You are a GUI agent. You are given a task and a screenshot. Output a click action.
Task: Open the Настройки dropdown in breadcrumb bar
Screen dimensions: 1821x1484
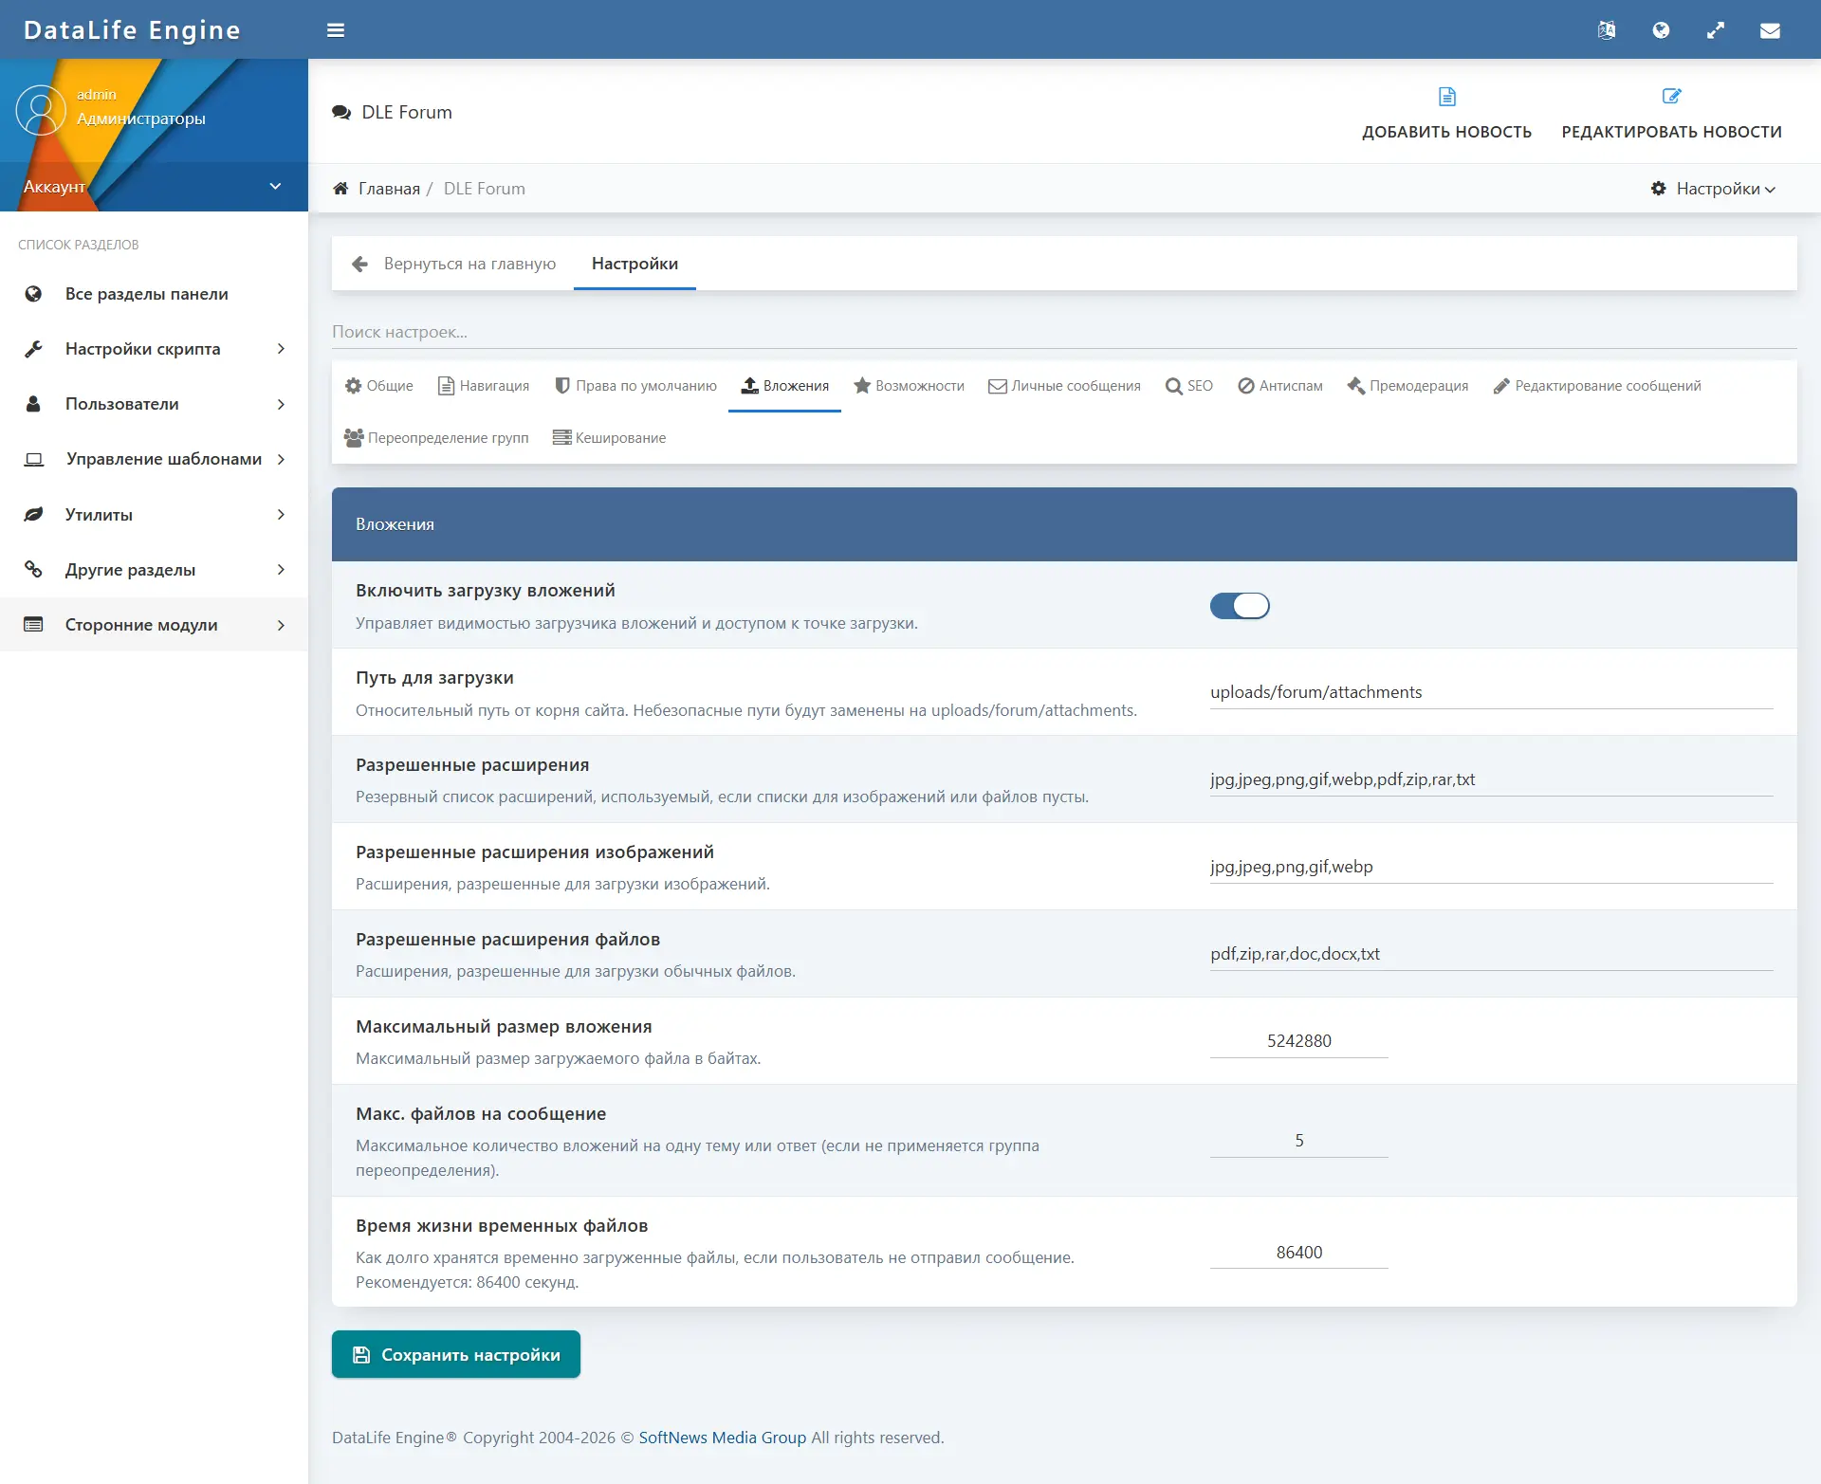tap(1713, 189)
